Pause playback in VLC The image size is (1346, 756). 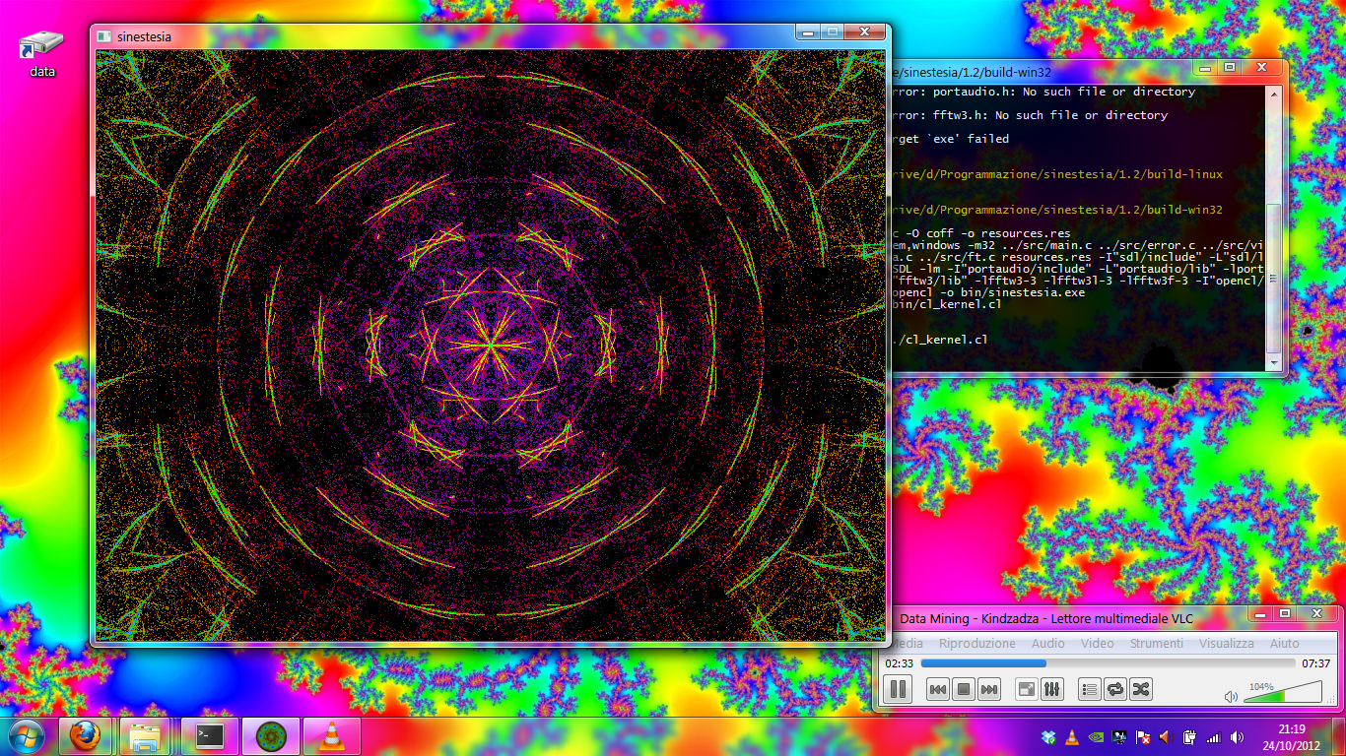(x=898, y=690)
